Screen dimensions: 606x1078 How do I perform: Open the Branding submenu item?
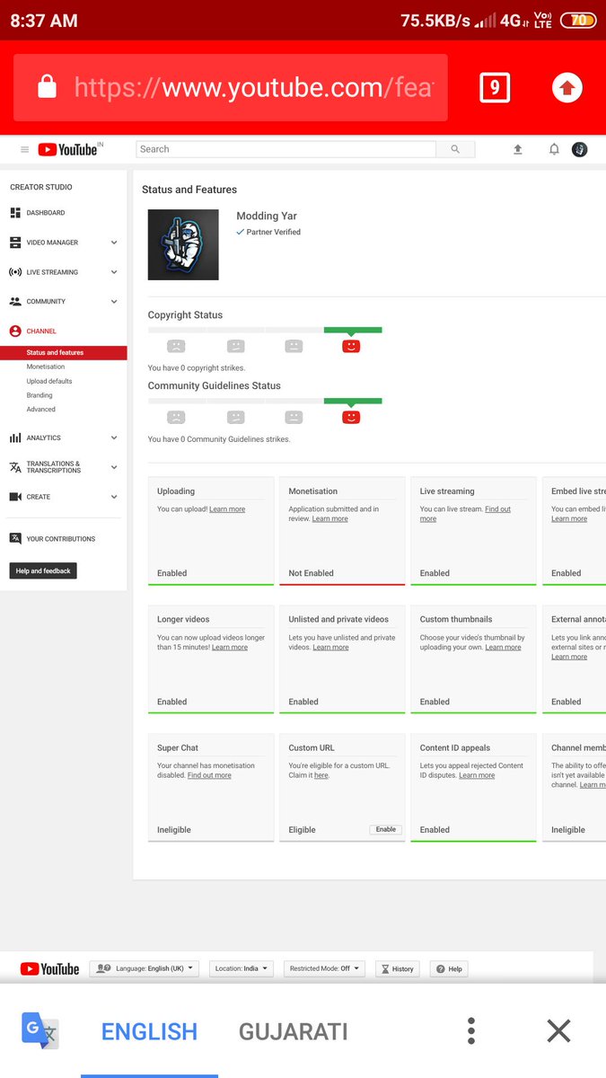pos(40,395)
